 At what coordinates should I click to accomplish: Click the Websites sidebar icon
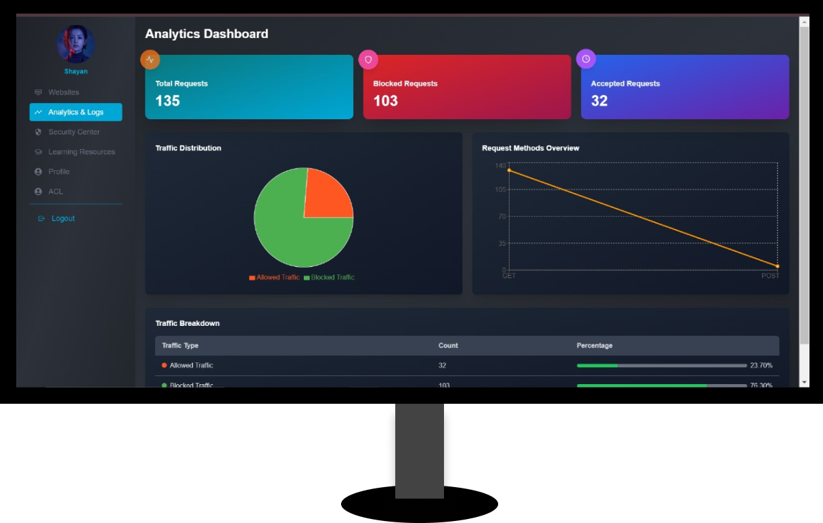click(x=38, y=92)
